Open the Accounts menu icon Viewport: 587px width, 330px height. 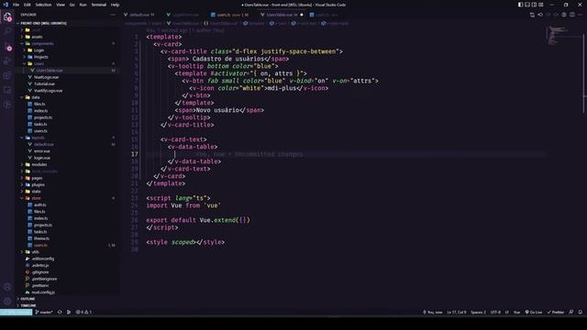coord(7,287)
